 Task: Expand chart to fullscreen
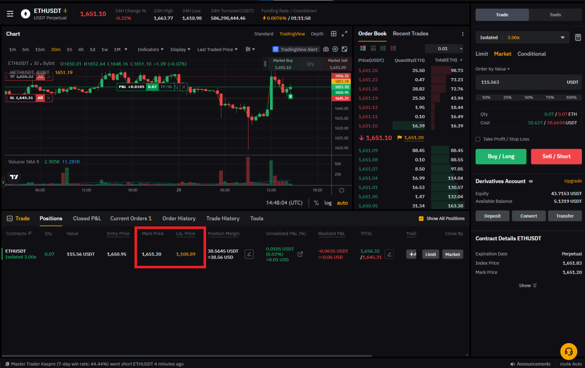[344, 34]
